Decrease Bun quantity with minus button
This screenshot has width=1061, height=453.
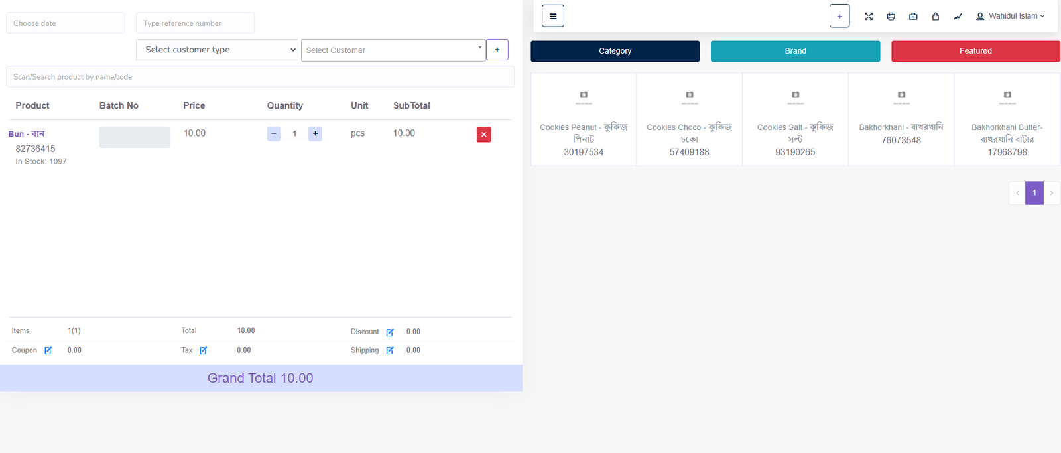(x=274, y=133)
